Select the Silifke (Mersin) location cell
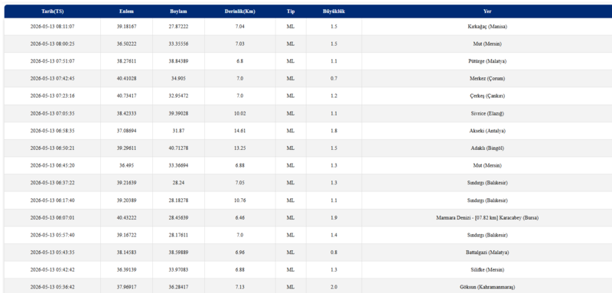 [487, 270]
